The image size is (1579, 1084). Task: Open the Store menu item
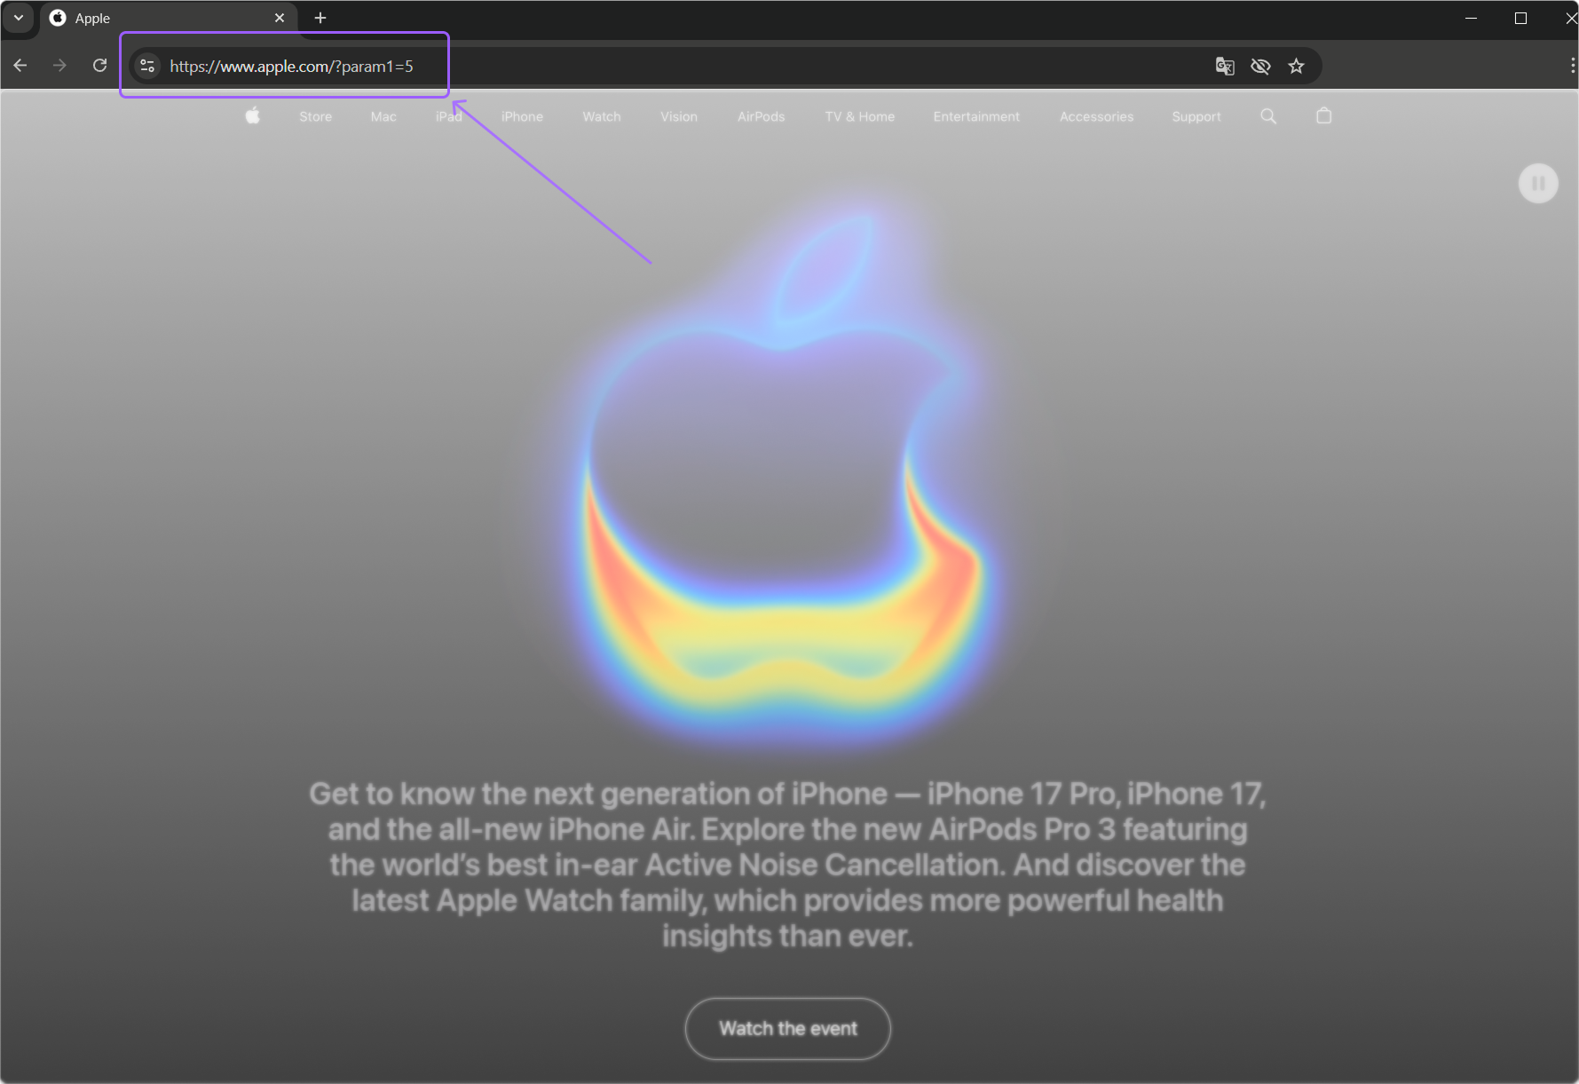pyautogui.click(x=315, y=116)
